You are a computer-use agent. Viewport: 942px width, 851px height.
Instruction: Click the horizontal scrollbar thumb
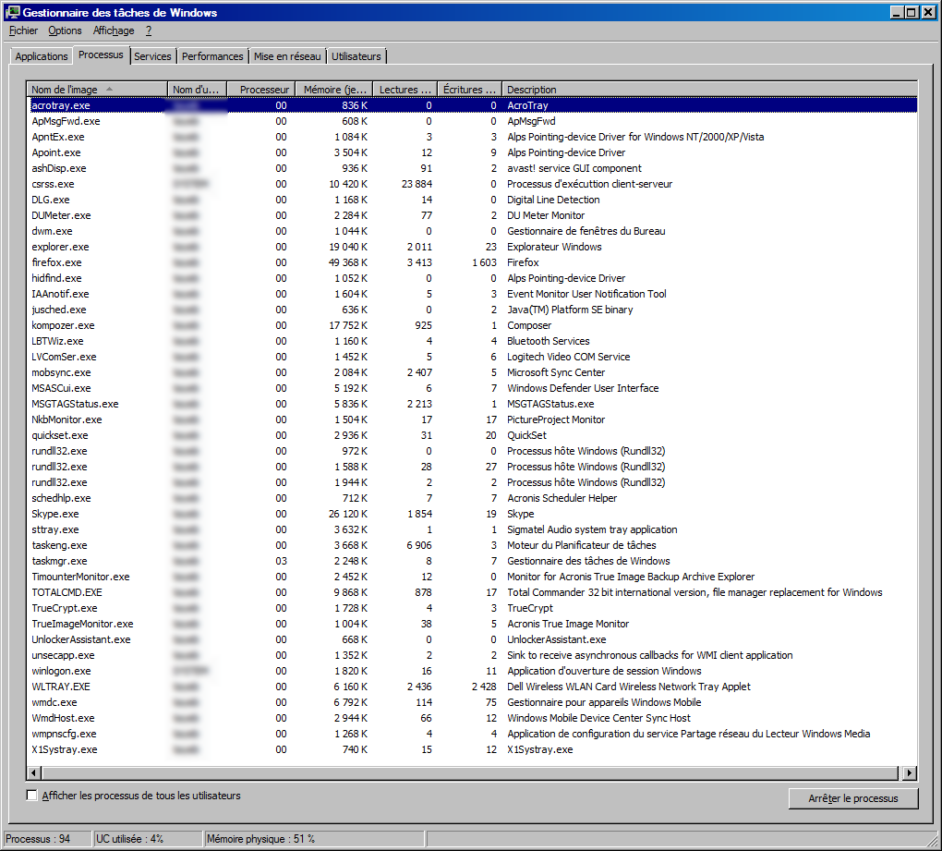[x=470, y=773]
